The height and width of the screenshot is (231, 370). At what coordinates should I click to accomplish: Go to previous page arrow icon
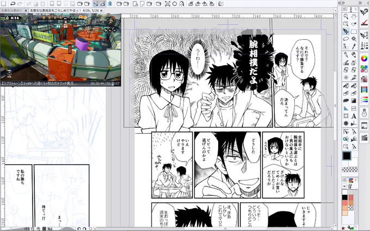[x=198, y=4]
